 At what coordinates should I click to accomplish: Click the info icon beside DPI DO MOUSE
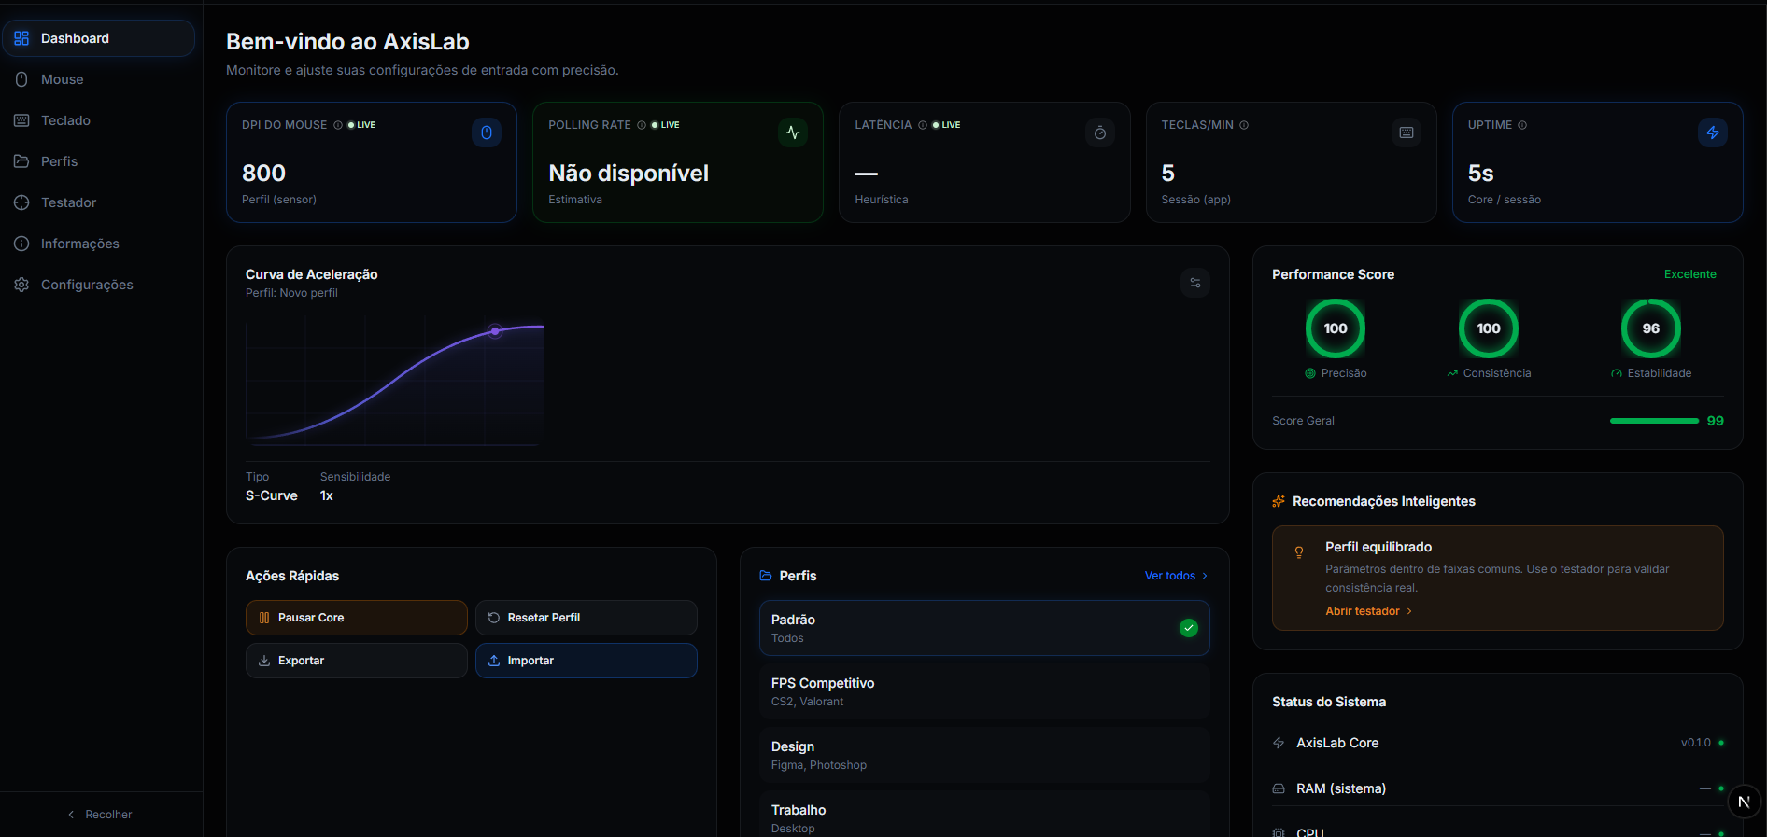click(338, 125)
